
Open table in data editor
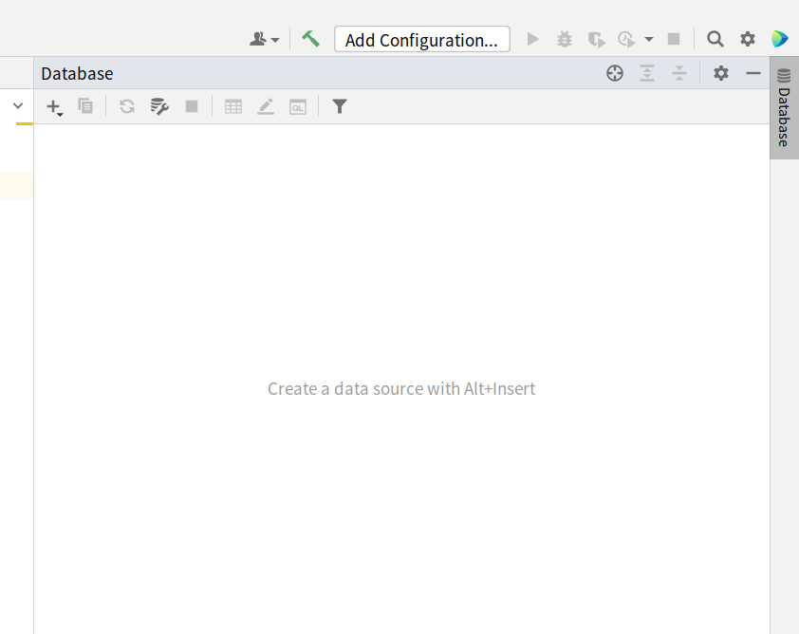click(233, 106)
